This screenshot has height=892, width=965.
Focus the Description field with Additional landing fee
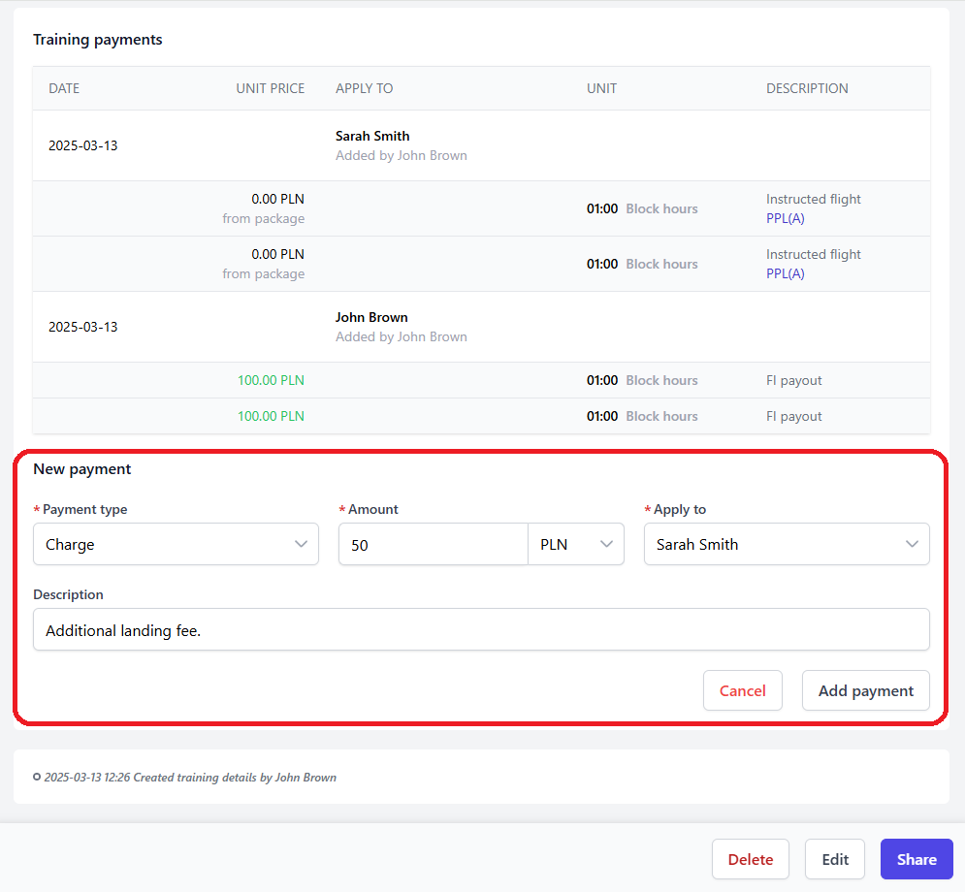tap(481, 629)
